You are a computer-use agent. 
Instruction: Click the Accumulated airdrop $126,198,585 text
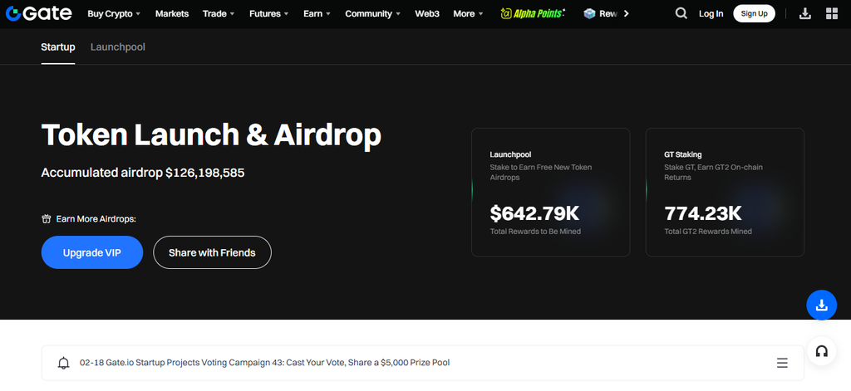coord(143,173)
